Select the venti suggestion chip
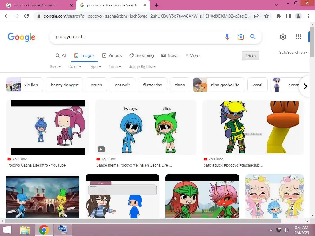 [257, 85]
